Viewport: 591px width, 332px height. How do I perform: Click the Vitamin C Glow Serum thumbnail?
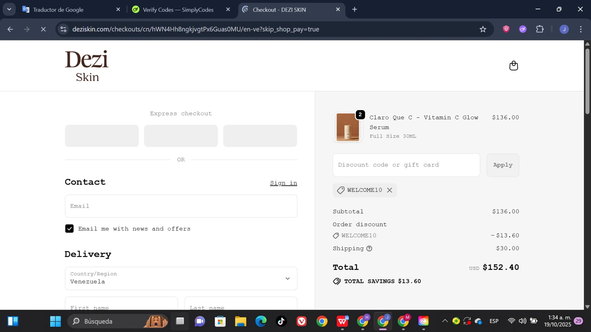[x=348, y=127]
